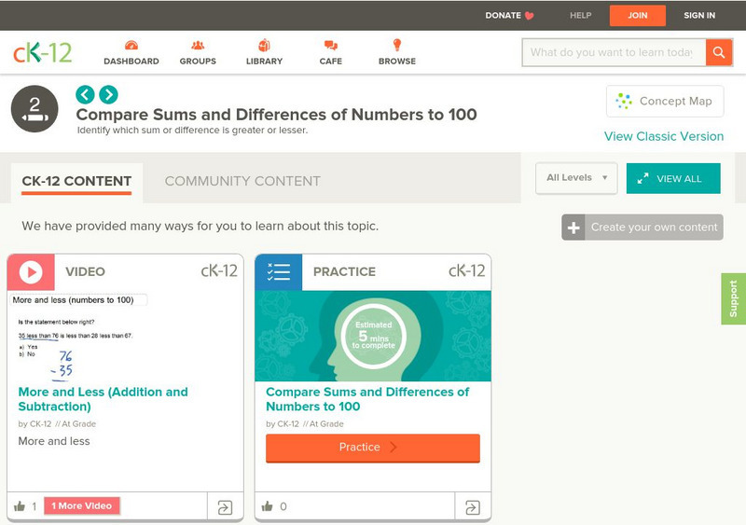The width and height of the screenshot is (746, 525).
Task: Open the Library backpack icon
Action: [264, 46]
